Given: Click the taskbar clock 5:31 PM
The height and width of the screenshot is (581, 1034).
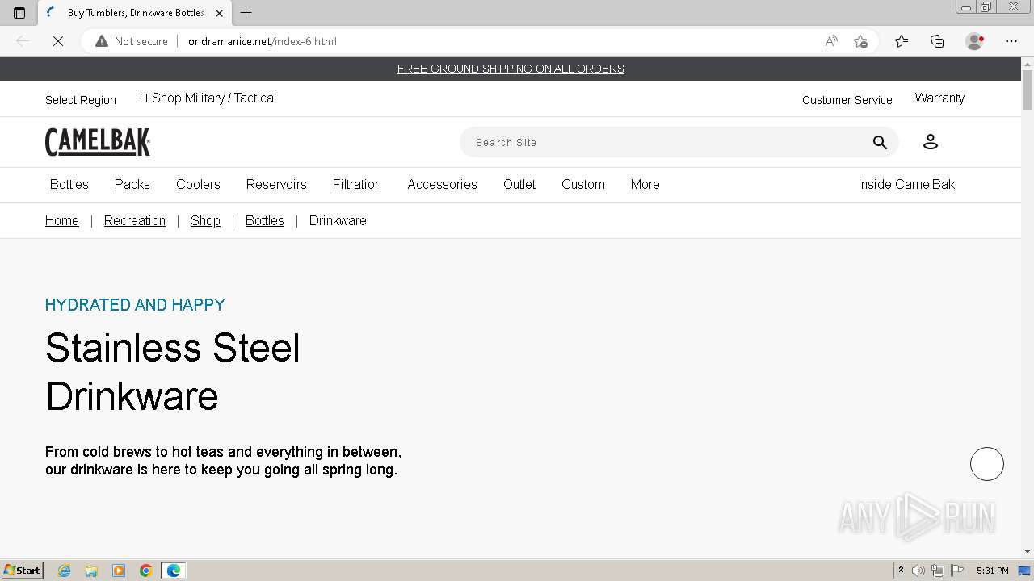Looking at the screenshot, I should 992,571.
